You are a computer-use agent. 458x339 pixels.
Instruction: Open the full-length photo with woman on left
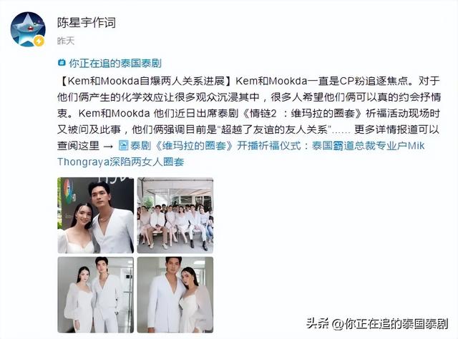pyautogui.click(x=95, y=295)
